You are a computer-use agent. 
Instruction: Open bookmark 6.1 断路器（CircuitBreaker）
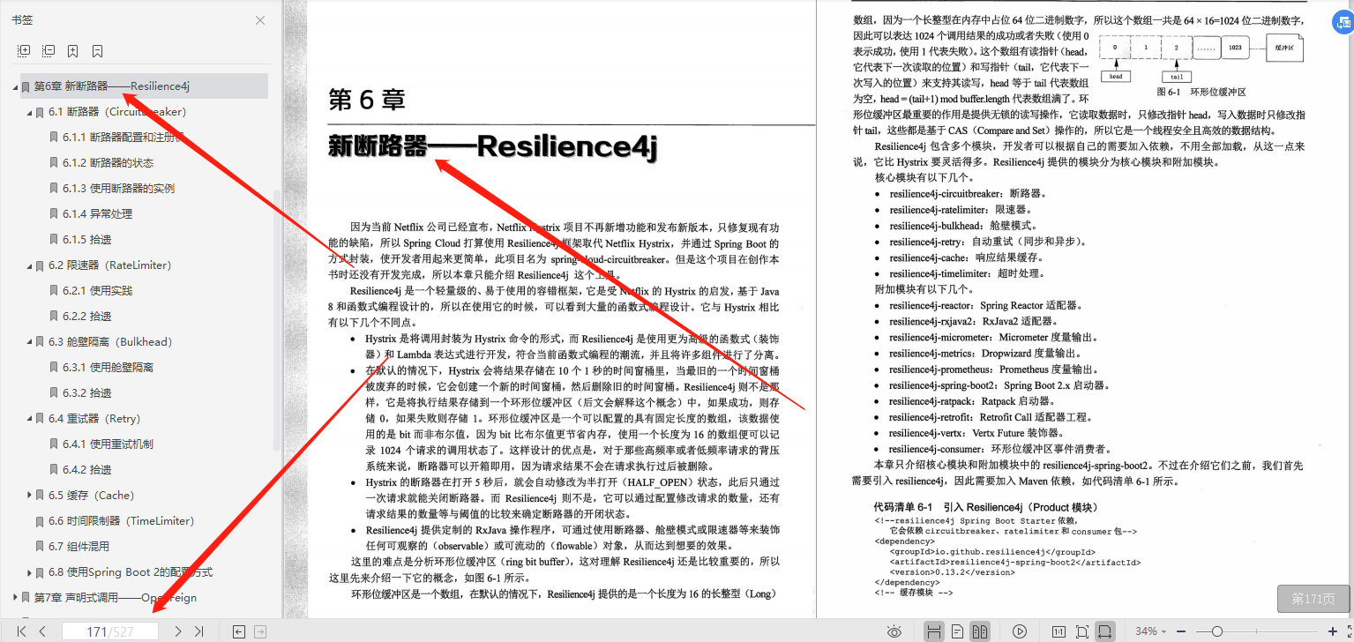point(117,112)
